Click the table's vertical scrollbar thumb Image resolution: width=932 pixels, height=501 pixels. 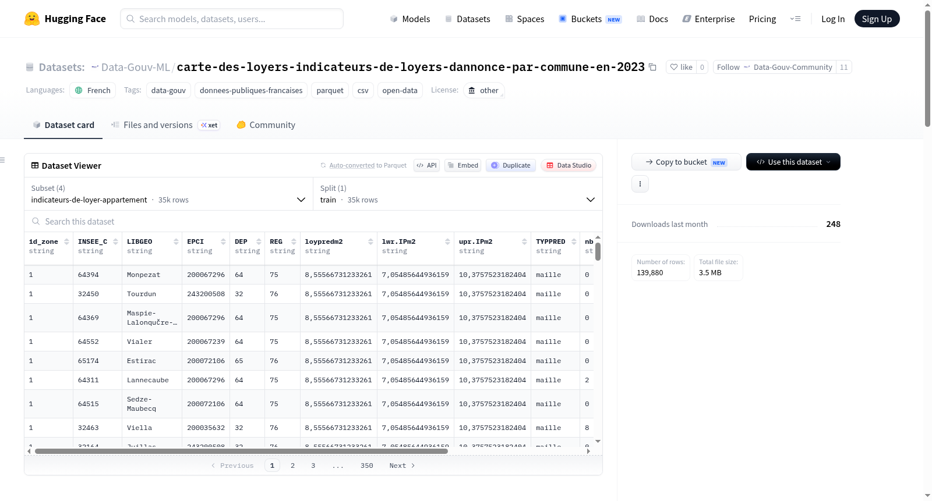pos(598,251)
